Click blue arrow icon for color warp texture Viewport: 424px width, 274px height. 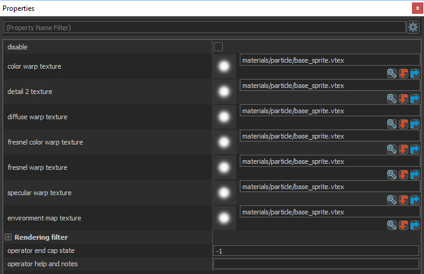coord(414,73)
